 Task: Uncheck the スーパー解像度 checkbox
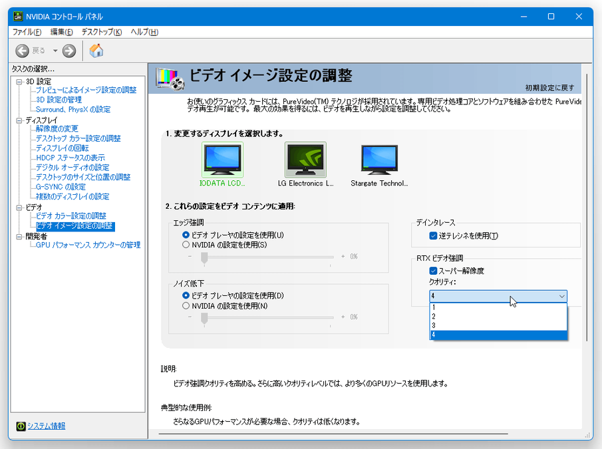click(x=433, y=271)
